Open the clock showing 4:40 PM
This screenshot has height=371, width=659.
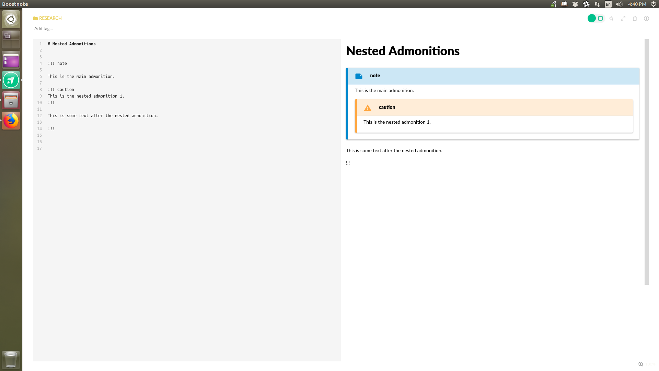637,4
